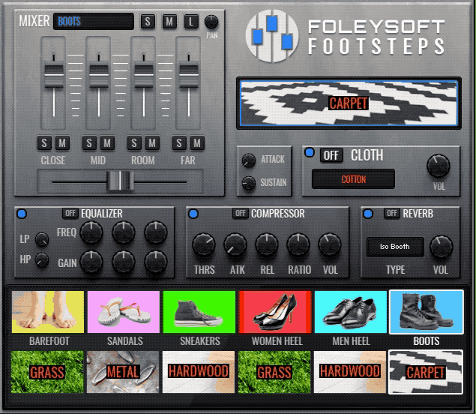This screenshot has width=476, height=414.
Task: Choose the Grass surface under Barefoot
Action: pos(47,372)
